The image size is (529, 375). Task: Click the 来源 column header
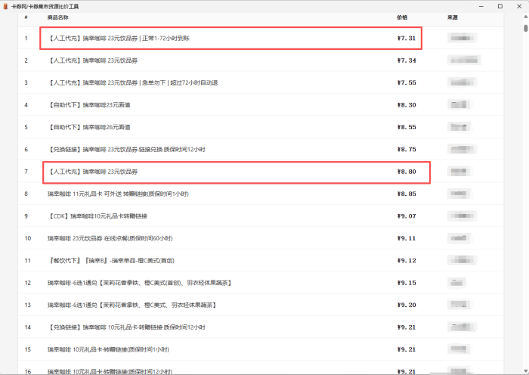453,17
